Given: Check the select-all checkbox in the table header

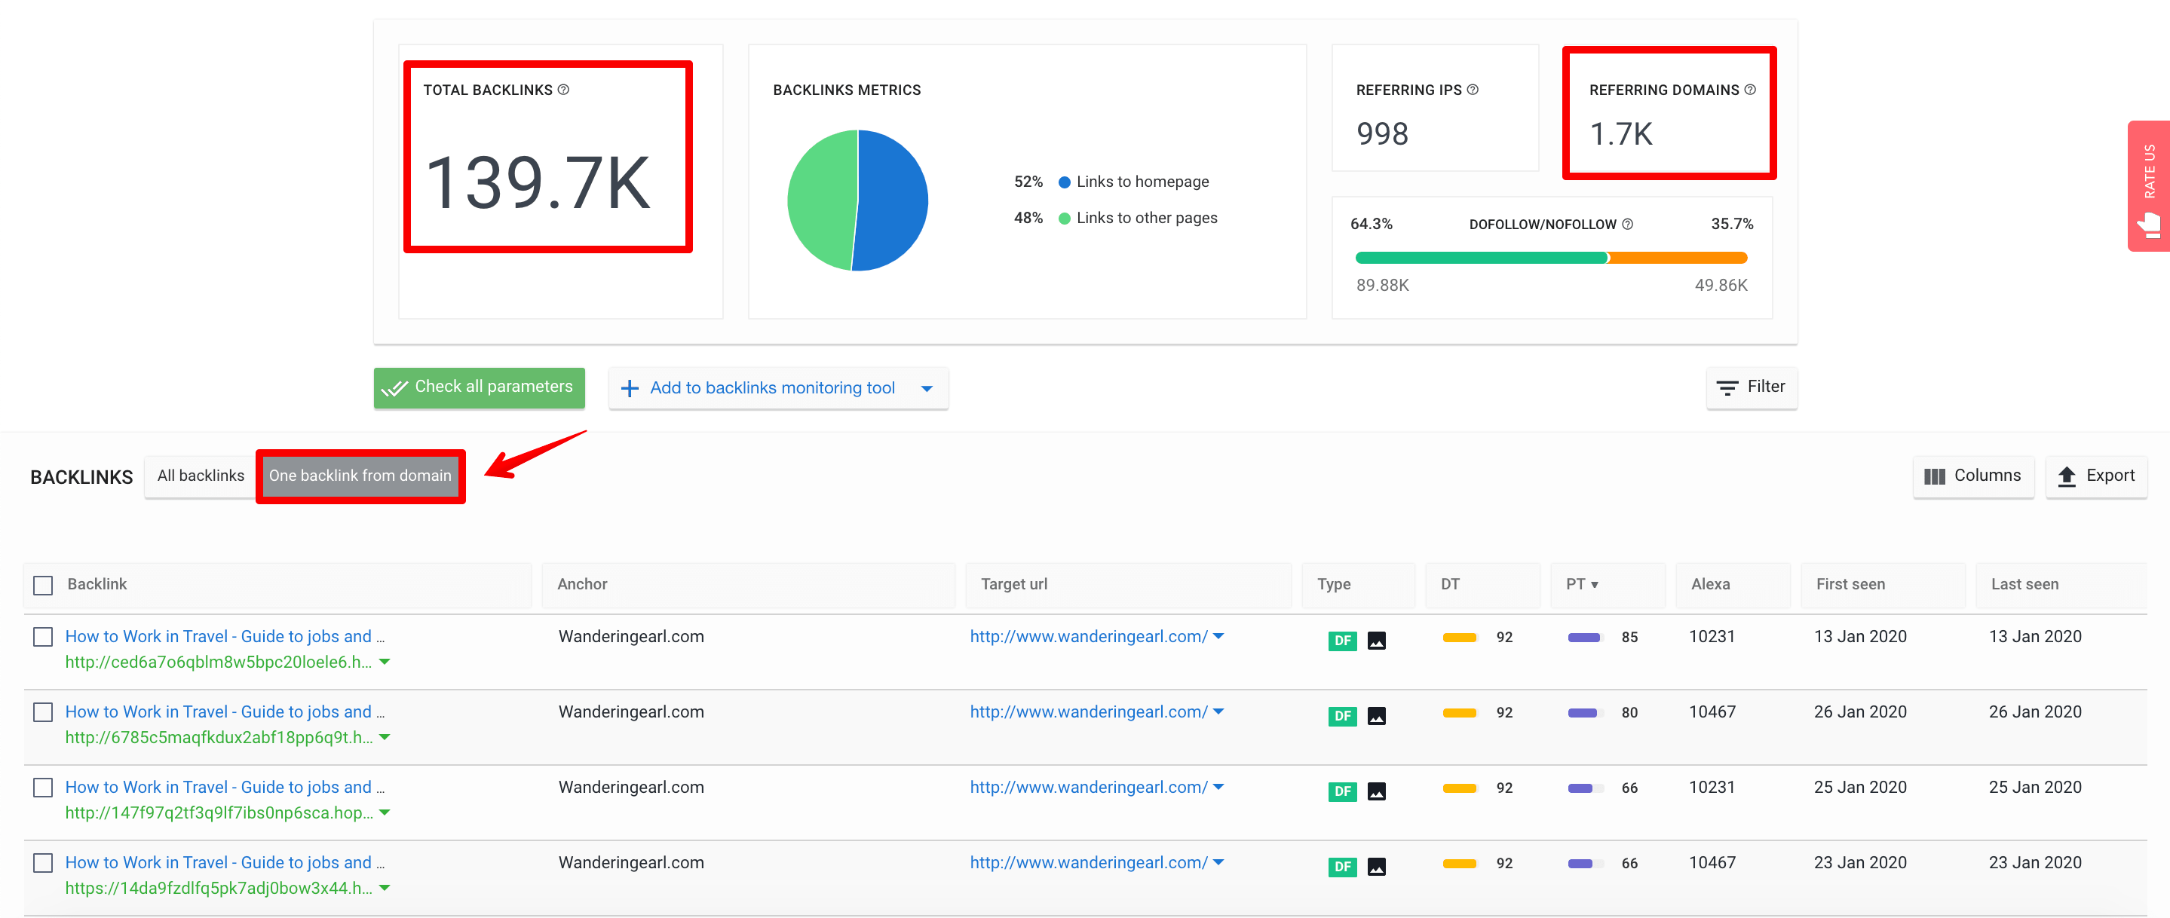Looking at the screenshot, I should click(42, 584).
